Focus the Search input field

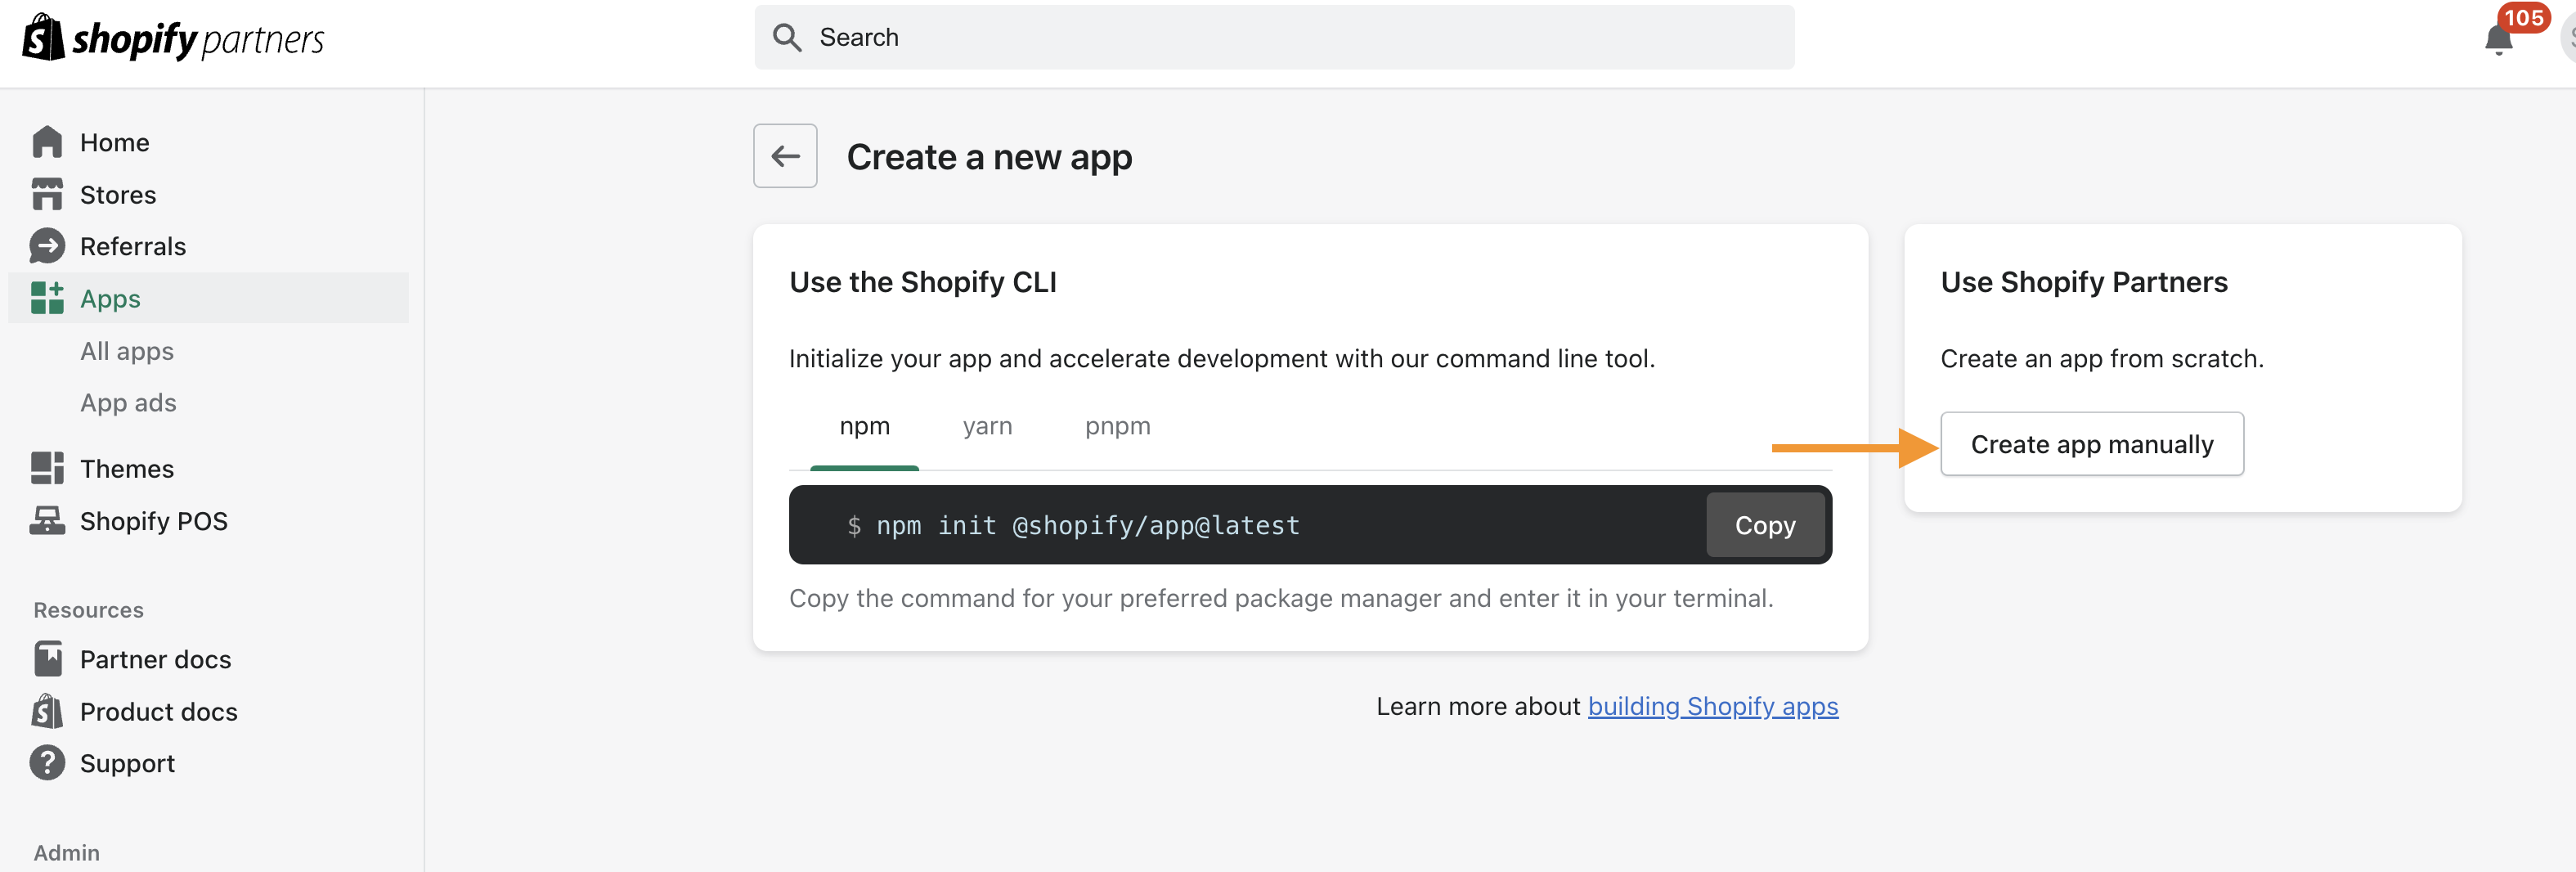click(1274, 38)
